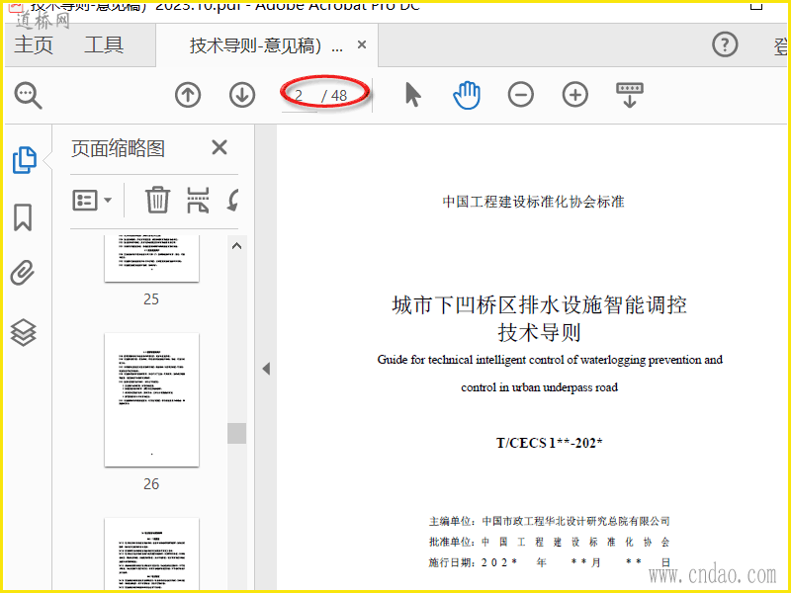This screenshot has height=593, width=791.
Task: Rotate pages counterclockwise icon
Action: [x=232, y=200]
